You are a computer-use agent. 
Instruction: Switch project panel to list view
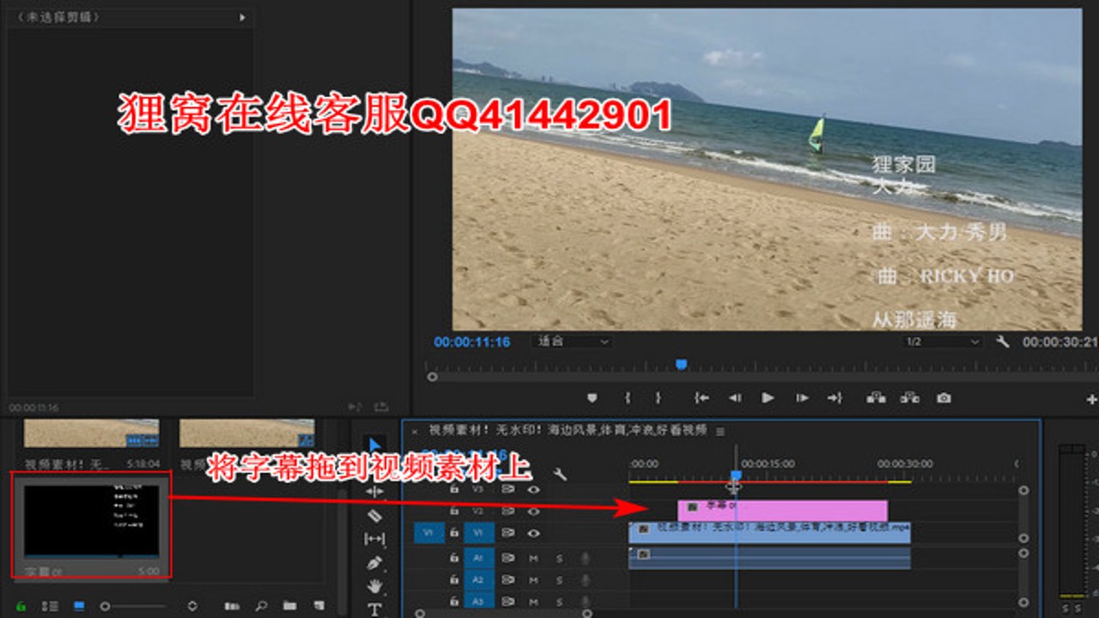pos(50,606)
